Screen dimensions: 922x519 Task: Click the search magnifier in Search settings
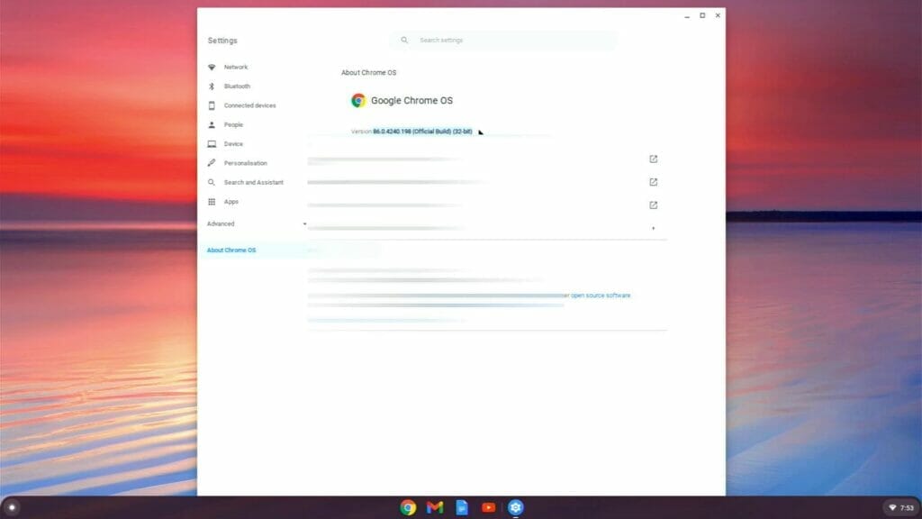403,40
